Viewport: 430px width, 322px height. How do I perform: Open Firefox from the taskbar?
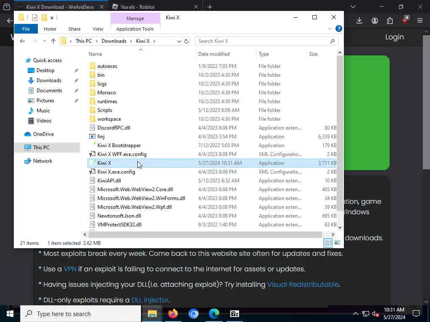tap(173, 314)
